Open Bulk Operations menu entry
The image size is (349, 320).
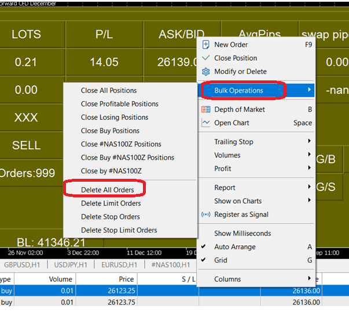click(x=256, y=90)
